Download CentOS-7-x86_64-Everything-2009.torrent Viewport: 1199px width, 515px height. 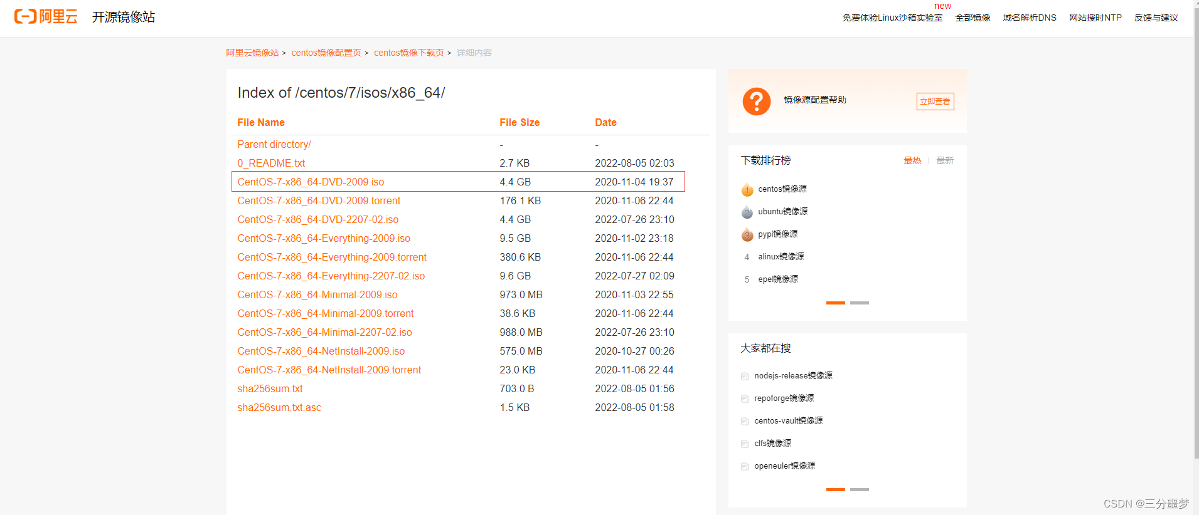point(332,257)
